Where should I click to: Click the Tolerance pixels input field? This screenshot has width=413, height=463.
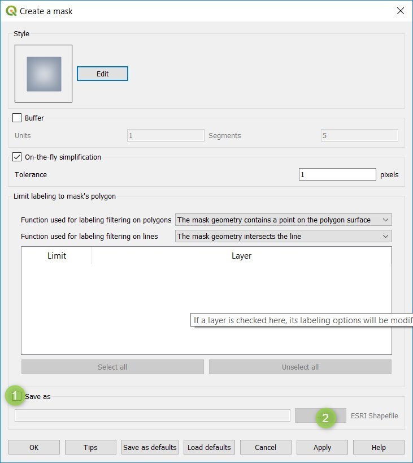[337, 175]
